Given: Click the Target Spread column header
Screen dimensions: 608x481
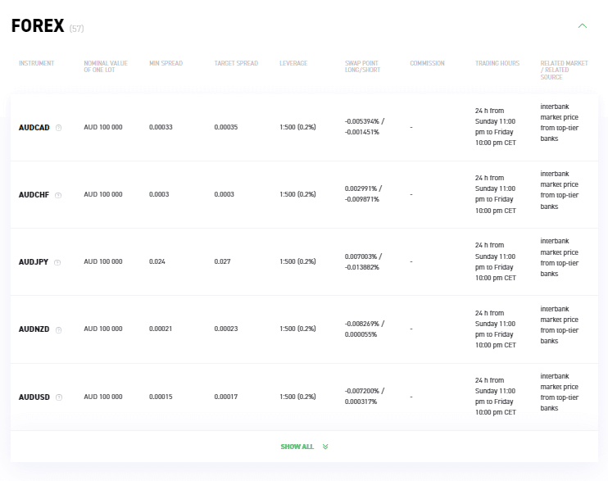Looking at the screenshot, I should tap(236, 63).
